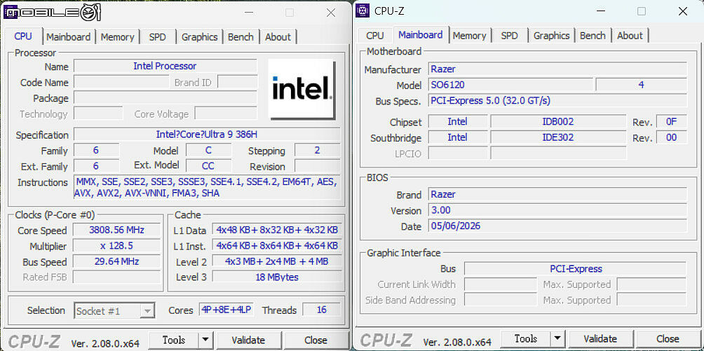Click the Intel logo image in CPU window
The height and width of the screenshot is (351, 704).
302,90
